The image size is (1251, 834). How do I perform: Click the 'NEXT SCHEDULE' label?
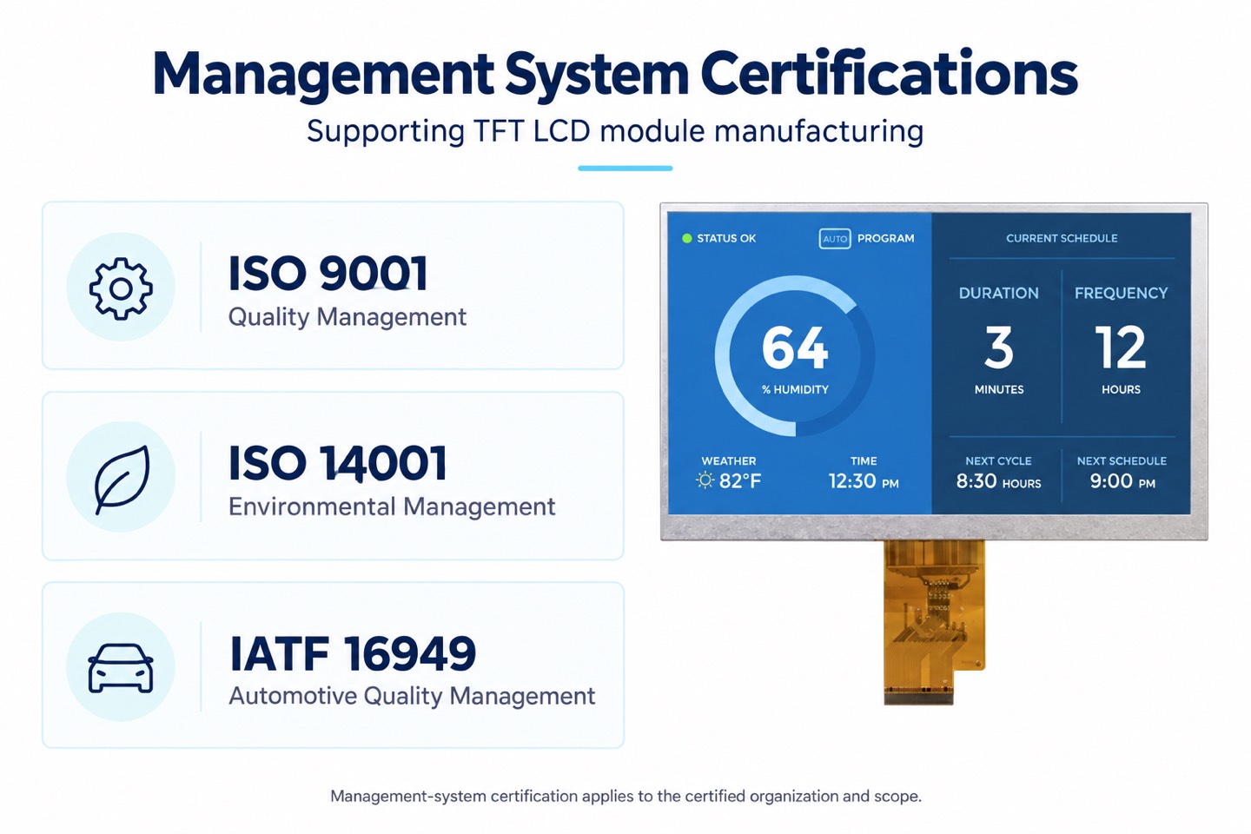(1122, 461)
